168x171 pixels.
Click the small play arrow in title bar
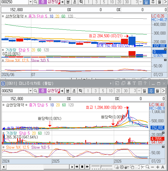click(111, 84)
